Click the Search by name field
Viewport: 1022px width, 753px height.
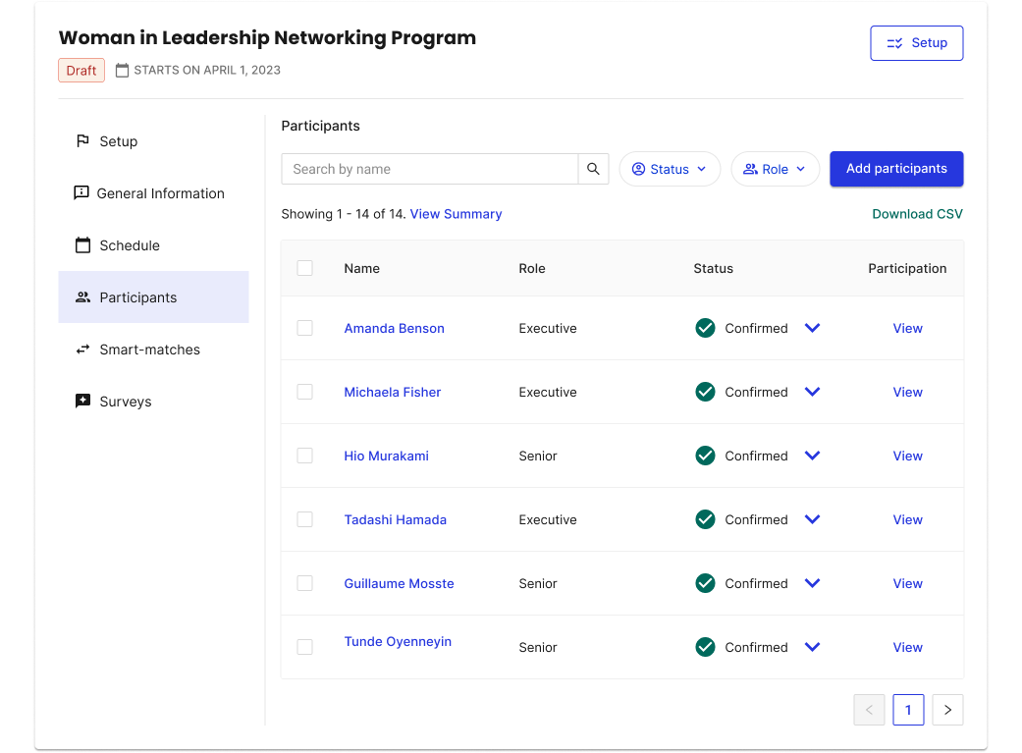430,169
